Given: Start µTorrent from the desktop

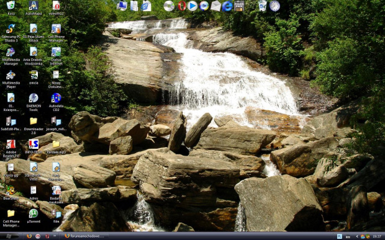Looking at the screenshot, I should 34,216.
